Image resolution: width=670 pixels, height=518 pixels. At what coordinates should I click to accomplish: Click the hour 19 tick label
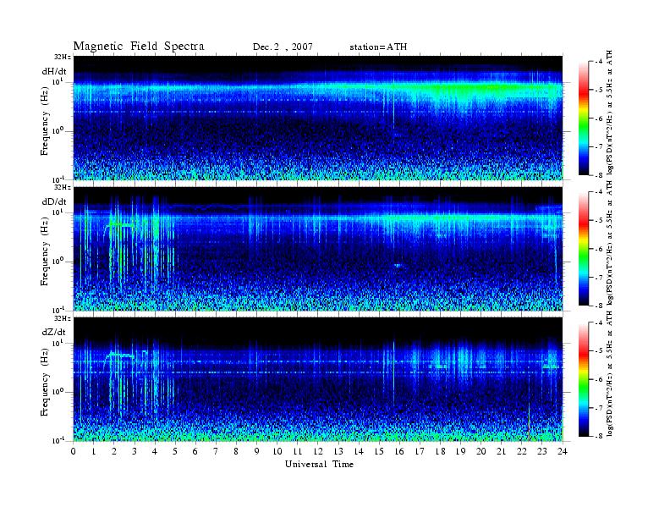[460, 451]
